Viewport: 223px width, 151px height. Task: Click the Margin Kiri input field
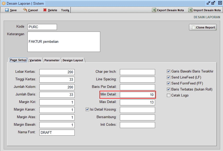[57, 102]
